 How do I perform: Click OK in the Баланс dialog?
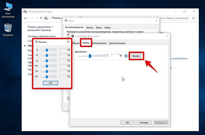pos(51,83)
